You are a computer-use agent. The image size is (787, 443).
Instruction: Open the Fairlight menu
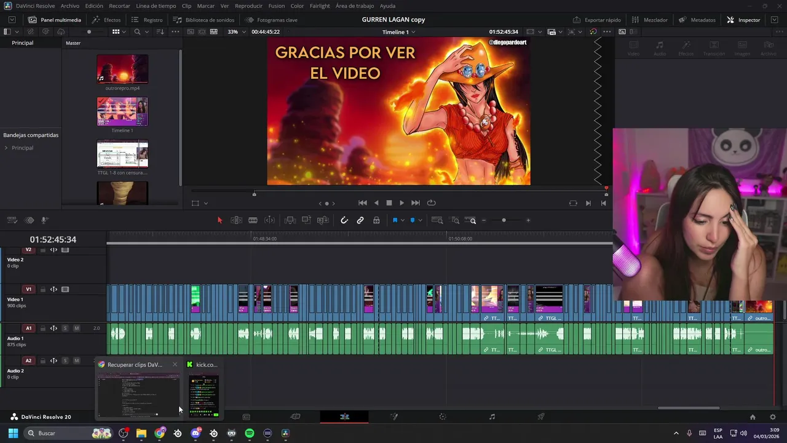(320, 6)
